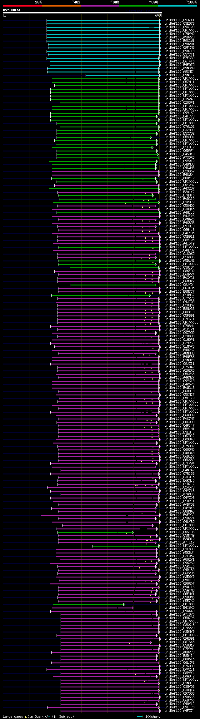
Task: Select the UniRef100_C0S1U6 hit label
Action: pos(179,532)
